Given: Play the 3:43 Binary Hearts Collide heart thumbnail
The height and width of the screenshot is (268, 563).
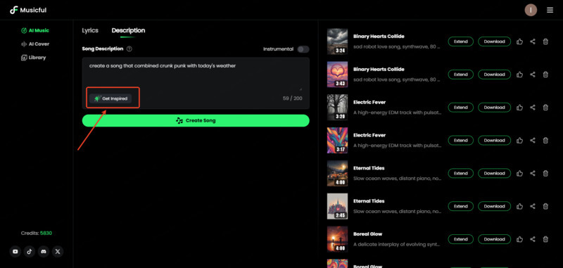Looking at the screenshot, I should (337, 75).
